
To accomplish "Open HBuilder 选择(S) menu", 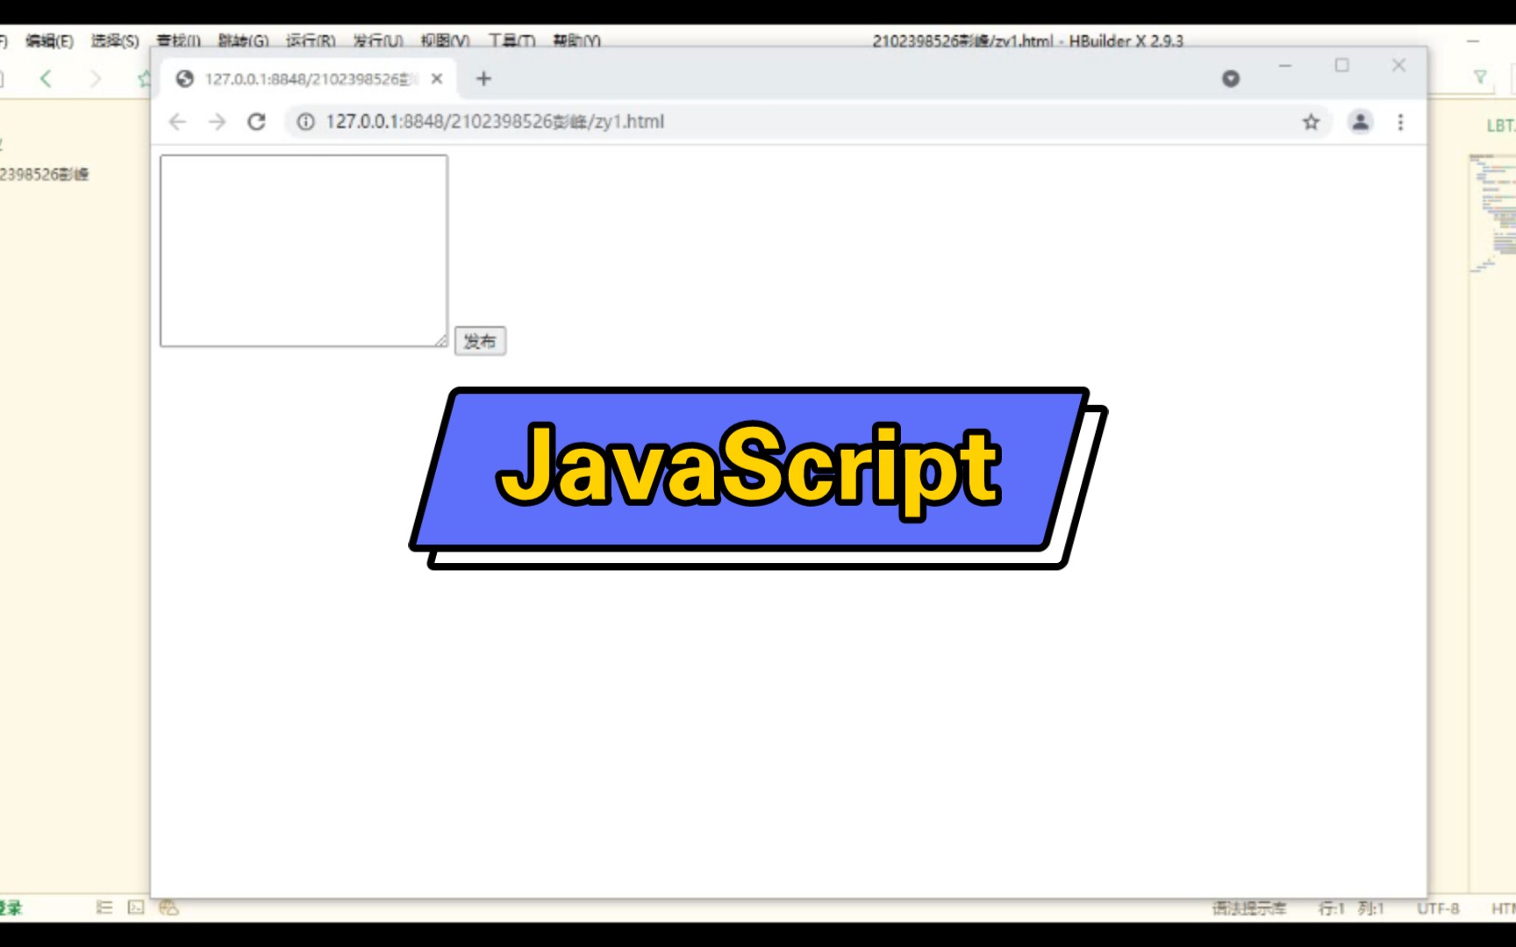I will pos(115,41).
